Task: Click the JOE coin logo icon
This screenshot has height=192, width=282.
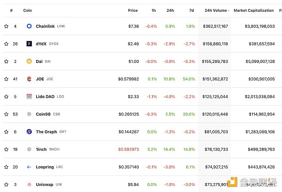Action: (x=29, y=79)
